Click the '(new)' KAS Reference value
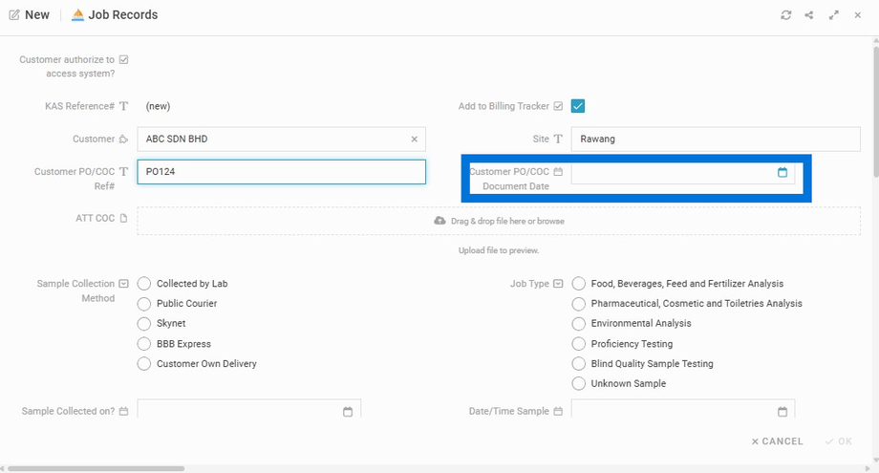The width and height of the screenshot is (879, 473). [x=158, y=106]
